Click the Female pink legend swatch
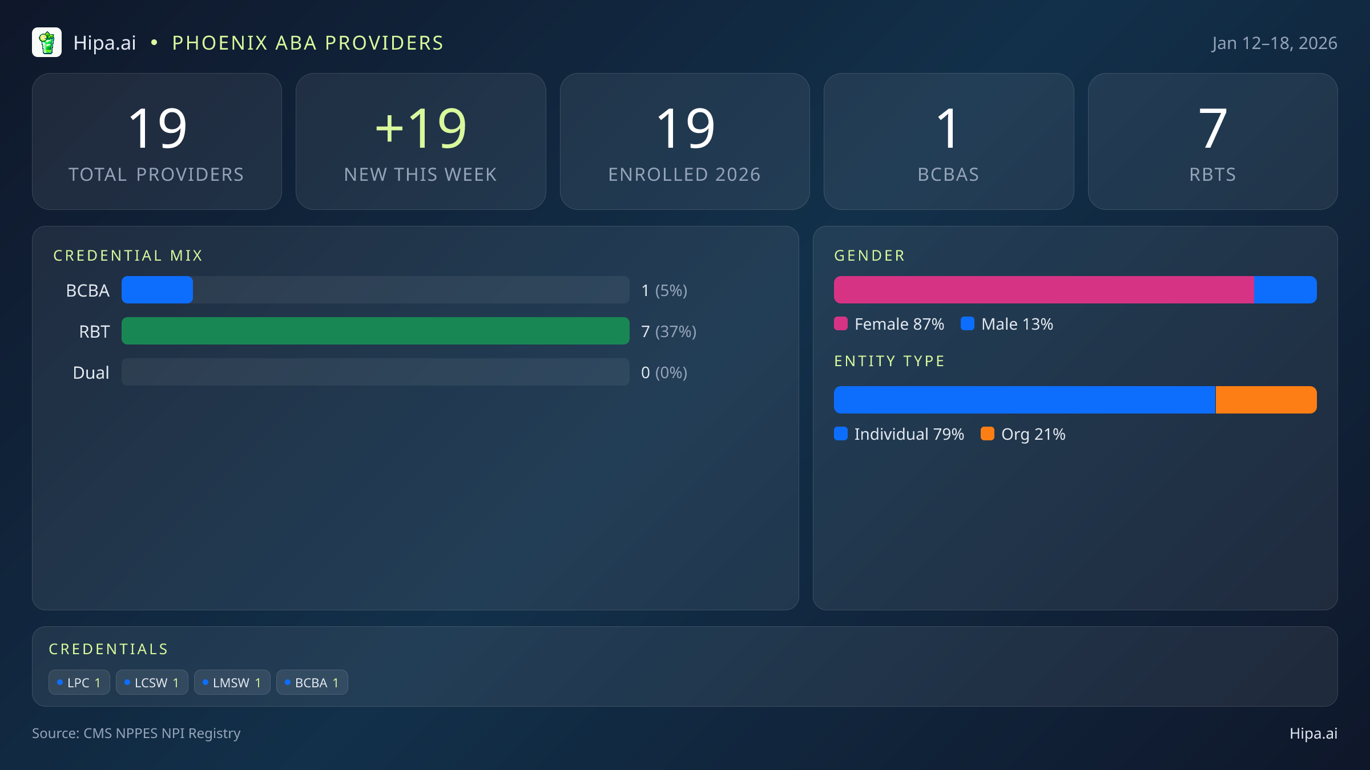This screenshot has height=770, width=1370. click(x=841, y=324)
